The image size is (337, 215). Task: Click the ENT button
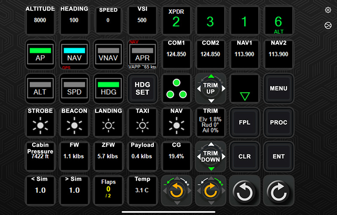[x=278, y=157]
